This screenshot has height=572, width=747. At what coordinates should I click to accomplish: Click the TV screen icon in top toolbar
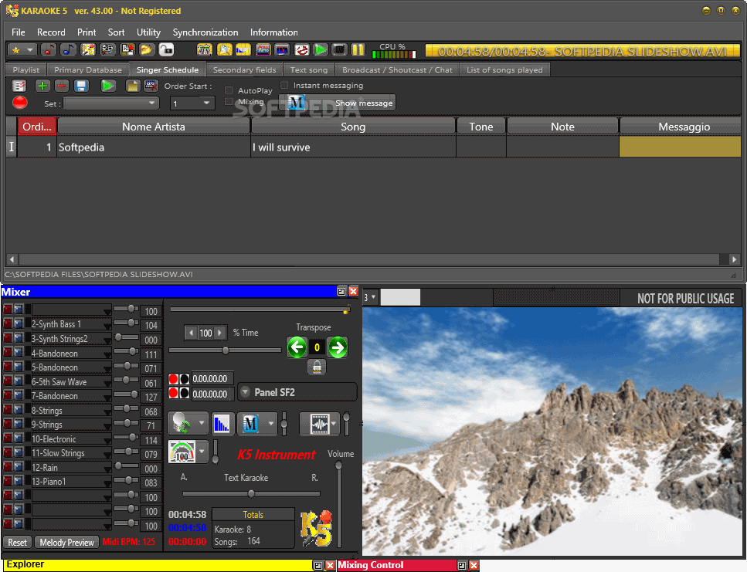tap(282, 49)
